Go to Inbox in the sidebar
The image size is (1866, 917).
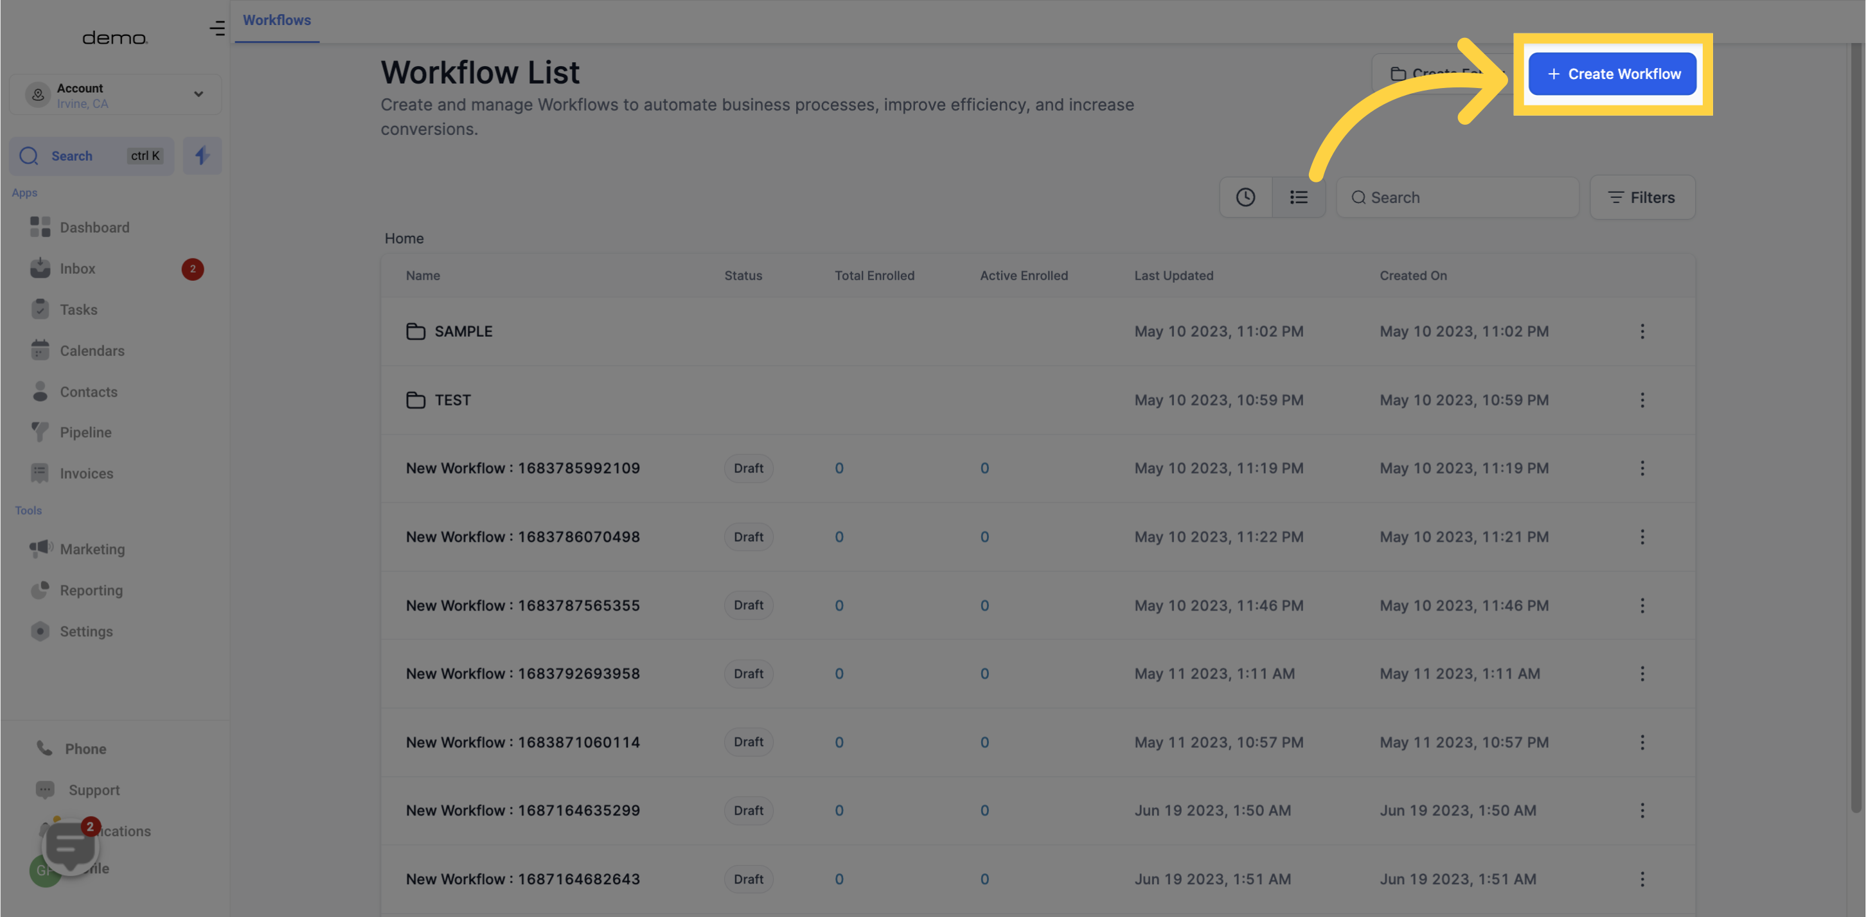pos(78,269)
